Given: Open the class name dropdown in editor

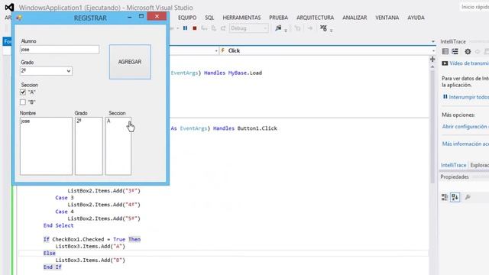Looking at the screenshot, I should [216, 51].
